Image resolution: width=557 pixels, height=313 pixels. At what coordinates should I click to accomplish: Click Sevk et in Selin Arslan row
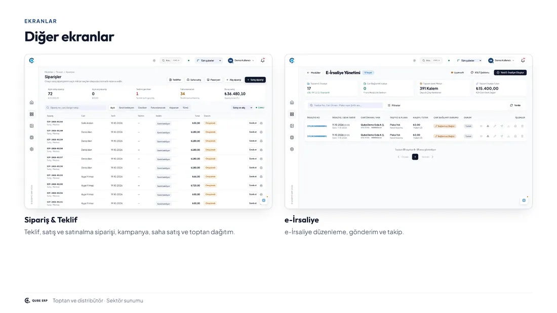pos(253,123)
